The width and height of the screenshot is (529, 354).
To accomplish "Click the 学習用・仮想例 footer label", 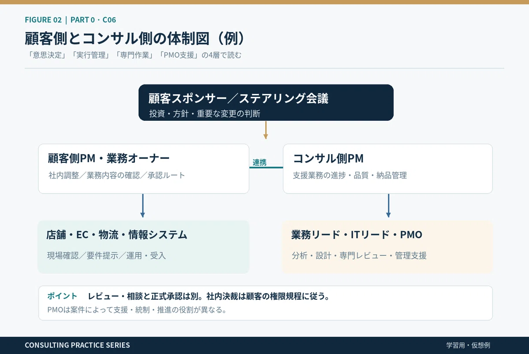I will point(468,345).
